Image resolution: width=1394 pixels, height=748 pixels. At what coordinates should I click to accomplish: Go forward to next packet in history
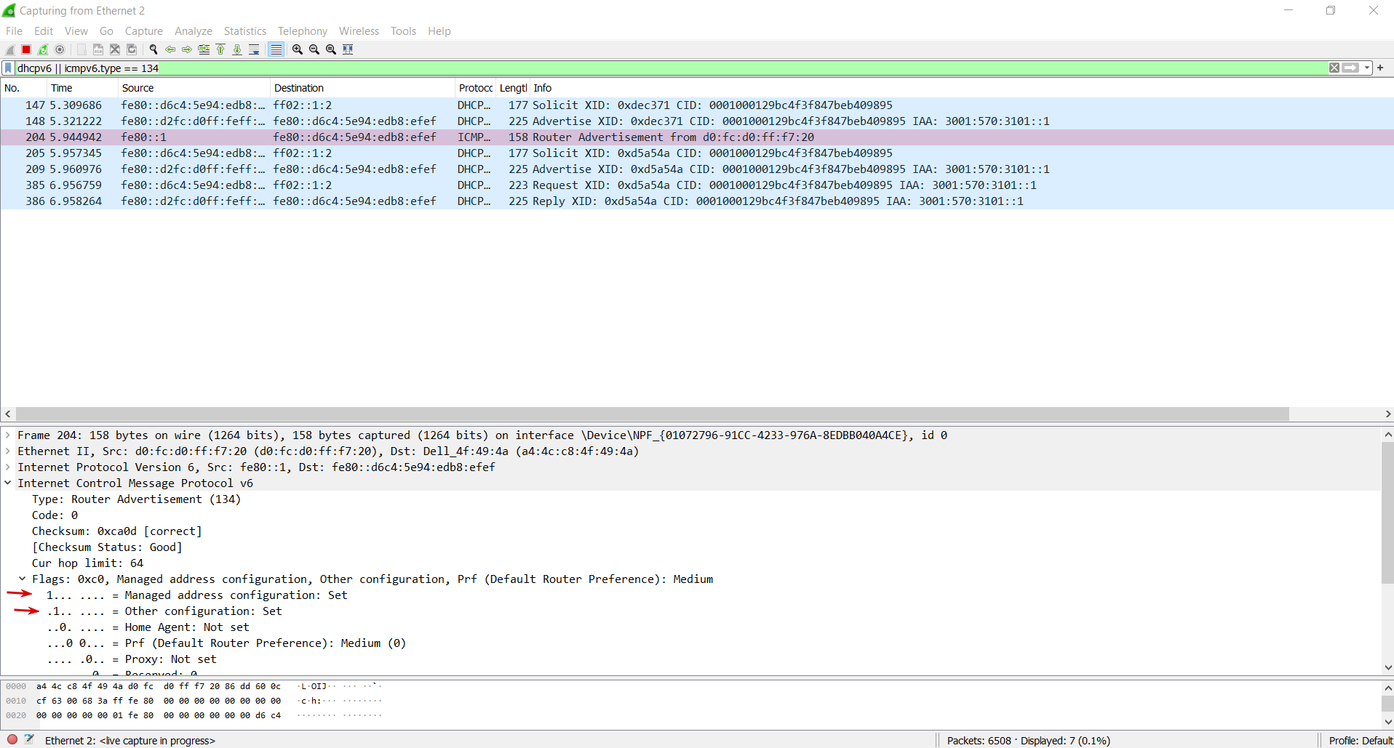pos(187,49)
